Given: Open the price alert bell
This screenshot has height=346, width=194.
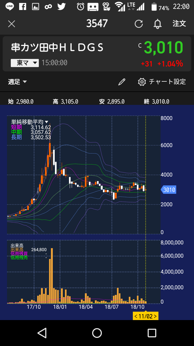Looking at the screenshot, I should 157,24.
